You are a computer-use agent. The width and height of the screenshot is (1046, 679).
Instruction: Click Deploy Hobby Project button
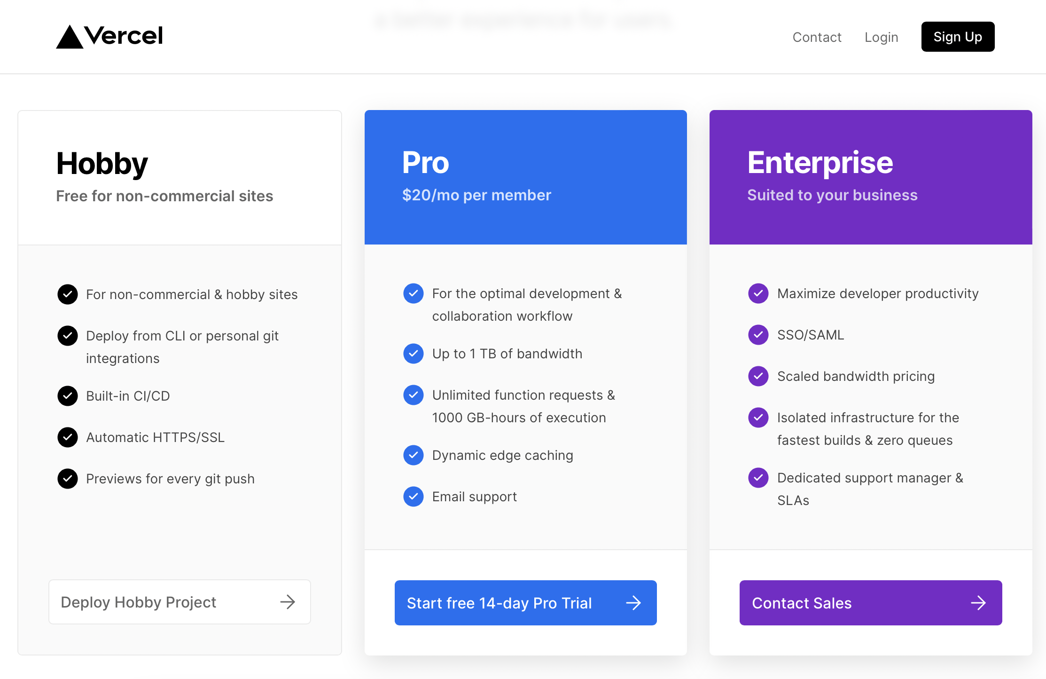click(180, 602)
